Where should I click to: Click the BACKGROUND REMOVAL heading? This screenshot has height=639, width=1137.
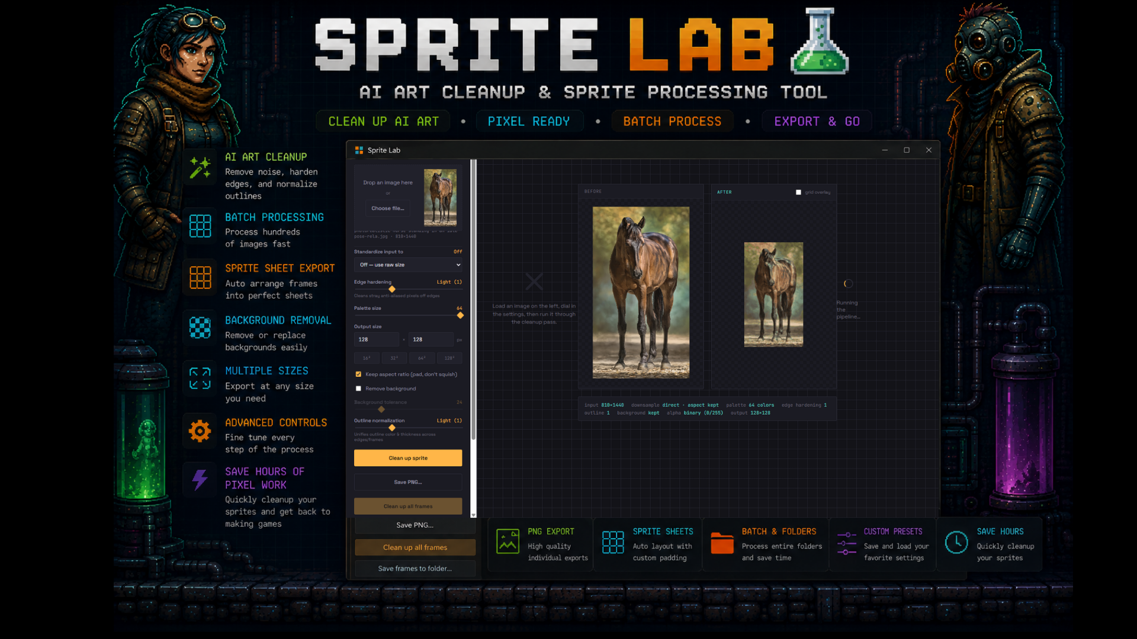278,320
